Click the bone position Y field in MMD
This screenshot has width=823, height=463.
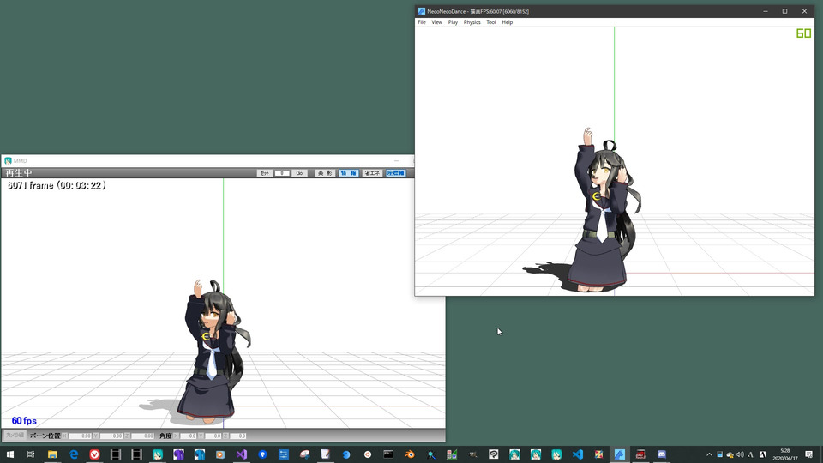point(111,436)
